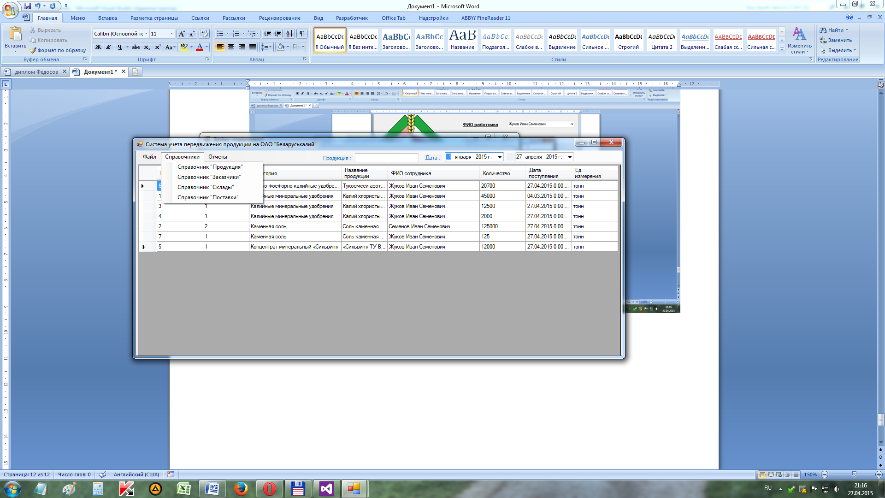Open the Файл menu in the Беларуськалий window
This screenshot has height=498, width=885.
coord(149,157)
